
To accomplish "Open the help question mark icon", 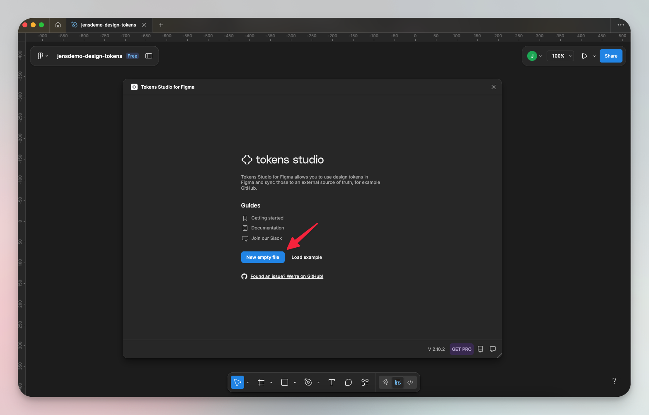I will [x=614, y=381].
